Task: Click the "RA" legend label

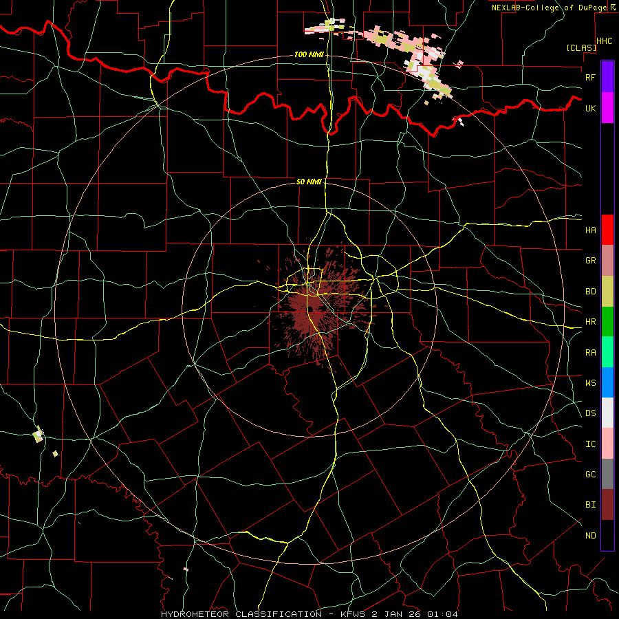Action: [590, 353]
